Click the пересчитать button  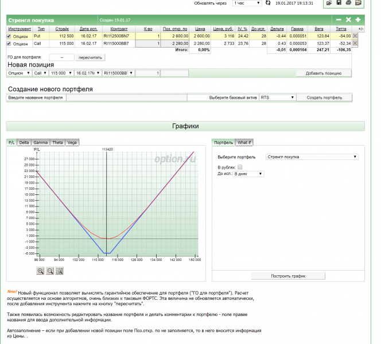90,57
